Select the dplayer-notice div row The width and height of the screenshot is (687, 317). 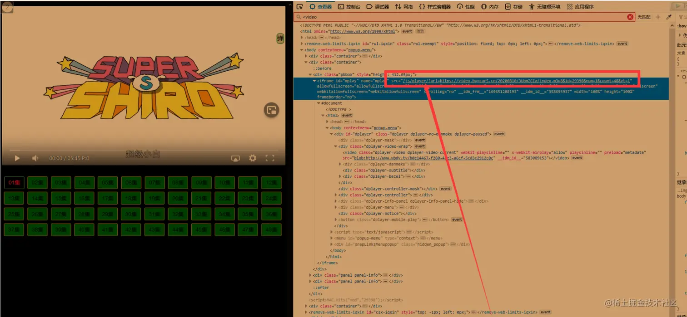pos(377,213)
